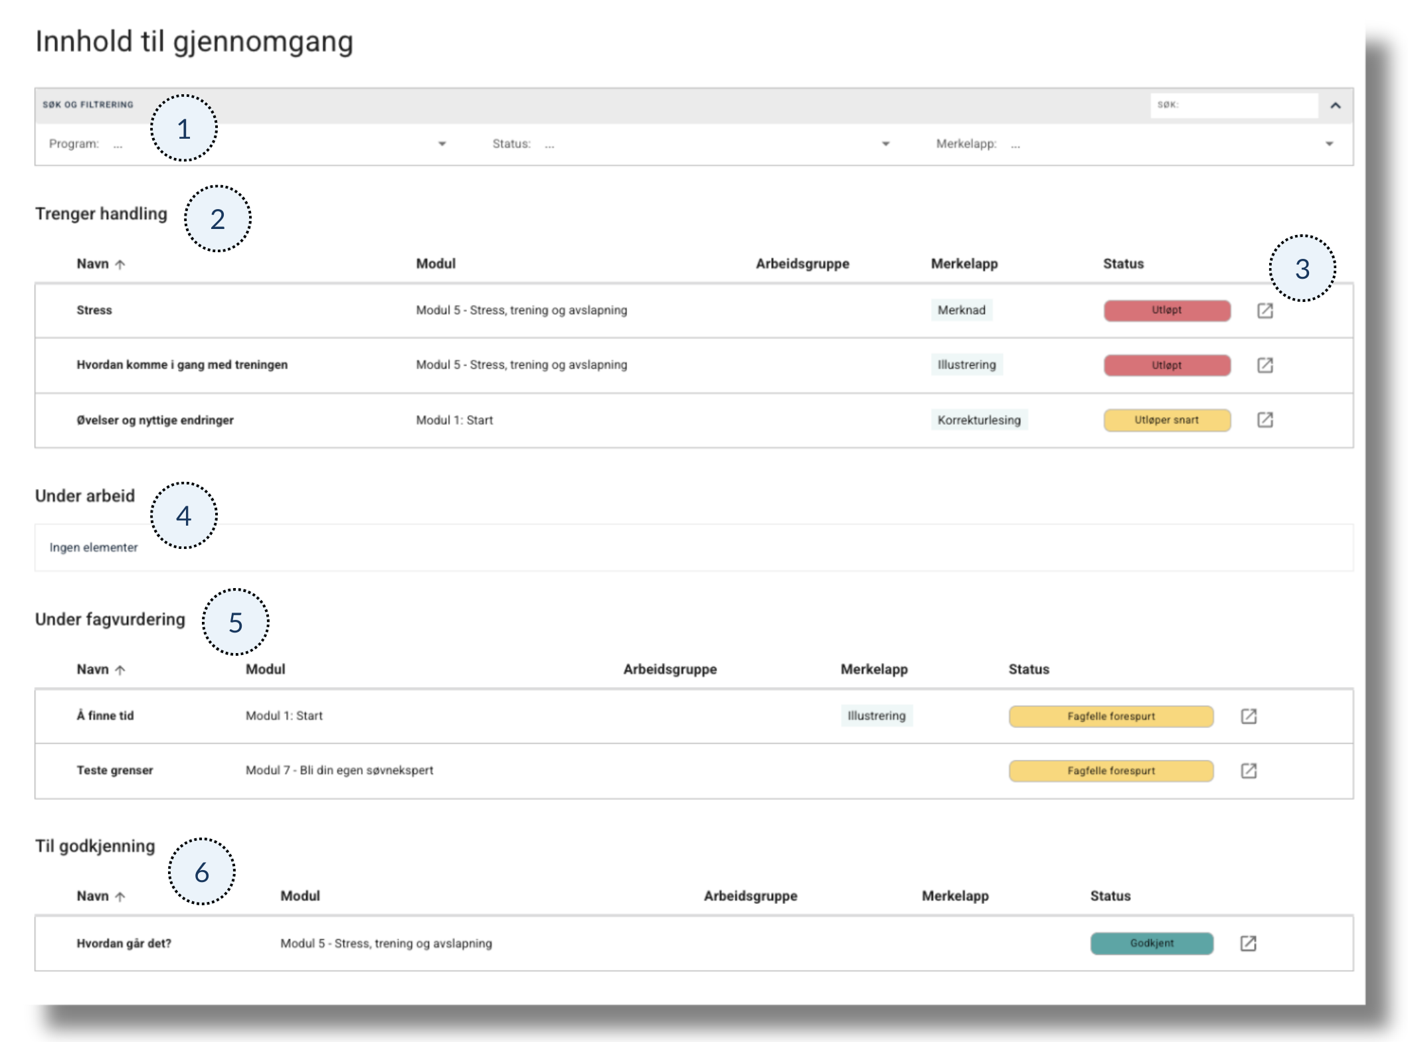Open the Stress item via external-link icon
1408x1042 pixels.
(1265, 311)
